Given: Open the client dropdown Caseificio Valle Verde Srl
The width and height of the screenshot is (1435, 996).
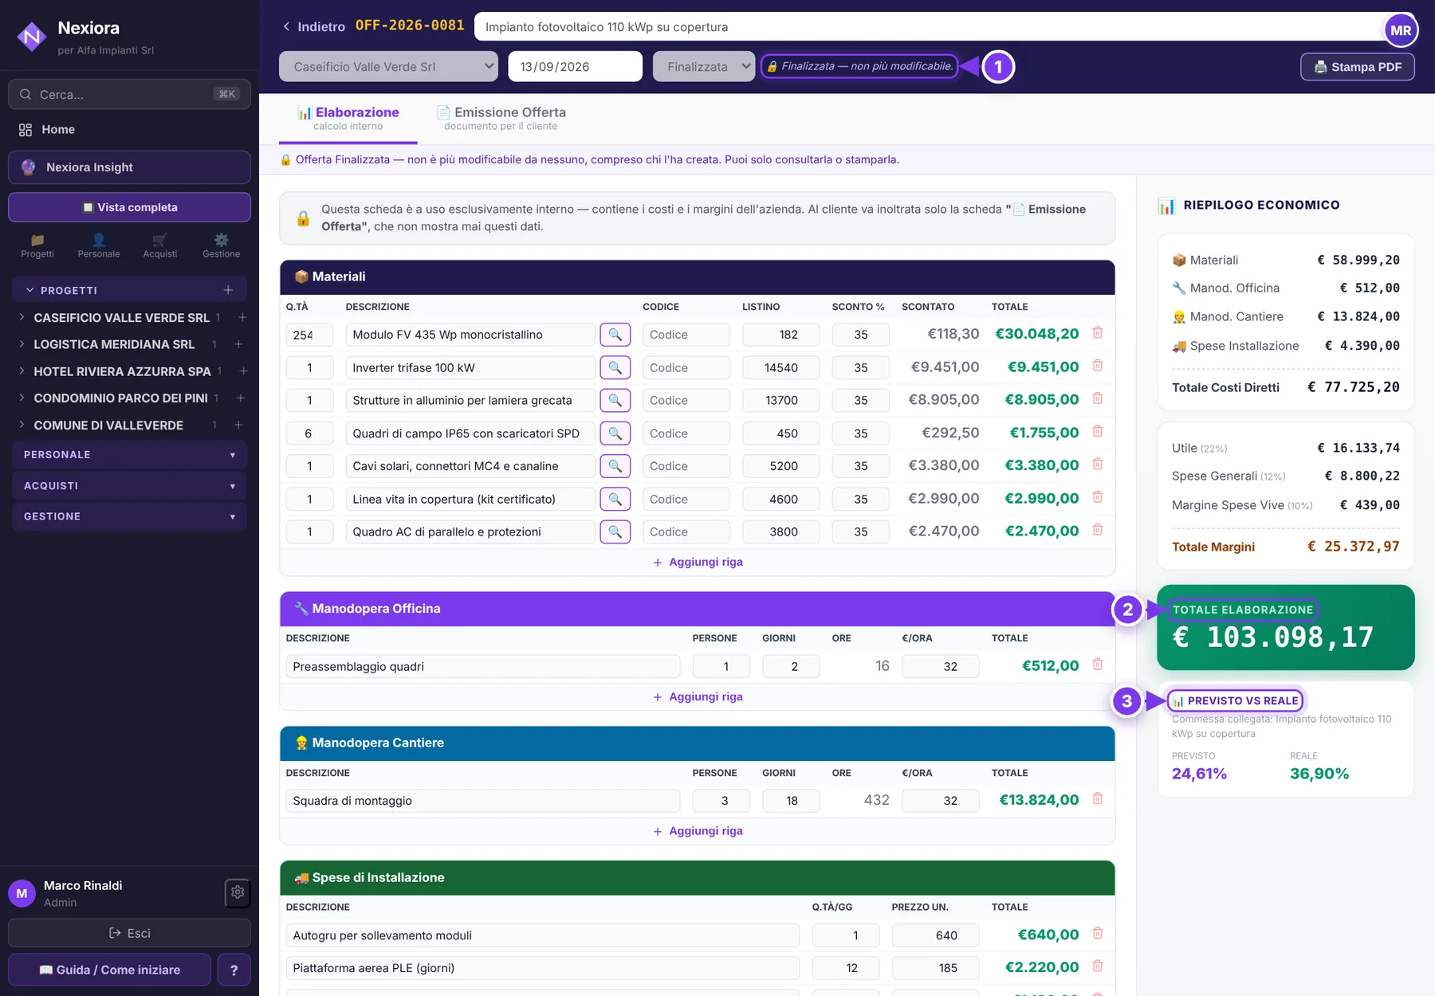Looking at the screenshot, I should tap(388, 66).
